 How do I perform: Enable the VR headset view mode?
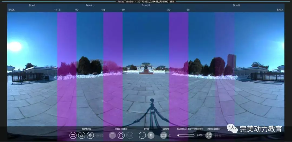tap(130, 135)
